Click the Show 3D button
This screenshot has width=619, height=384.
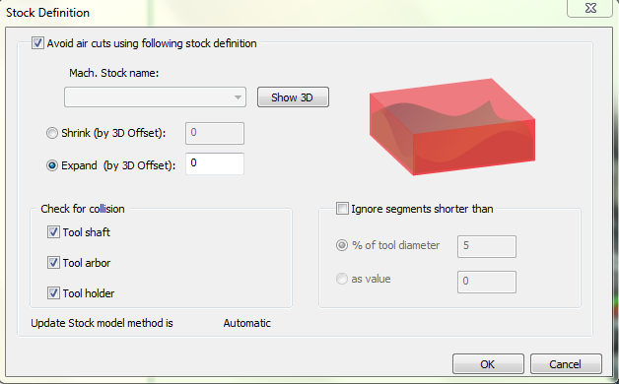[x=293, y=97]
